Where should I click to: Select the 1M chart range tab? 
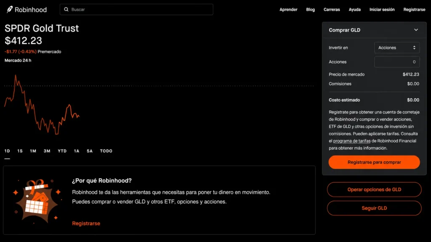pyautogui.click(x=33, y=151)
